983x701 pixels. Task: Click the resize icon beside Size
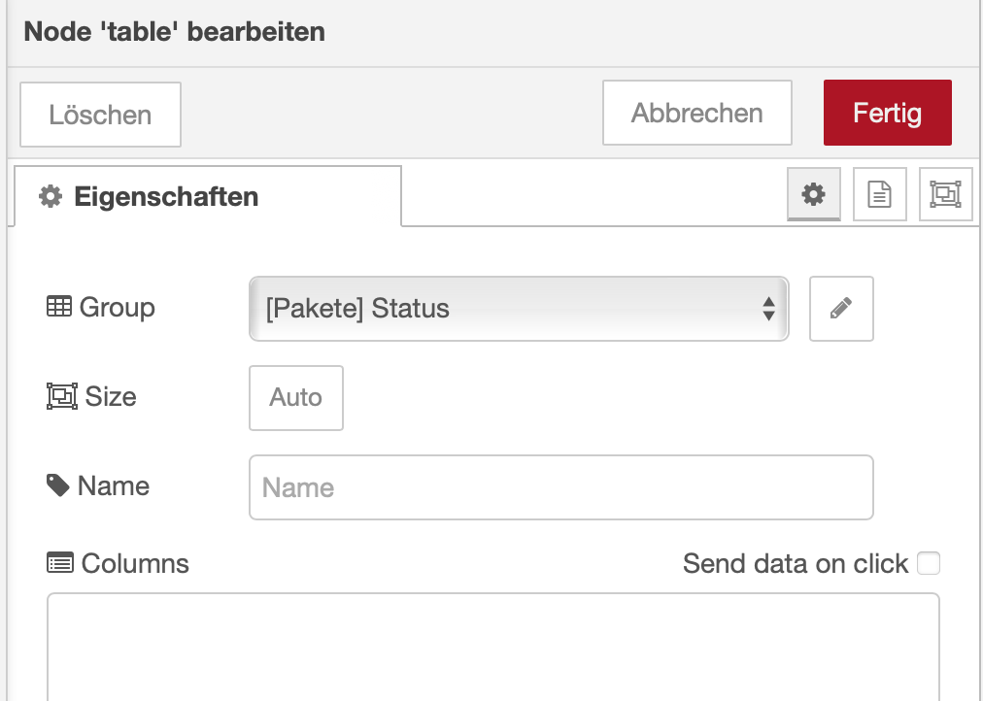(x=61, y=396)
